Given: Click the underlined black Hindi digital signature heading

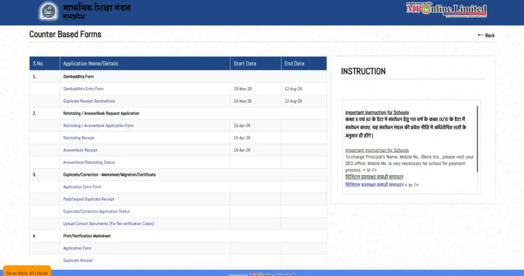Looking at the screenshot, I should click(374, 177).
